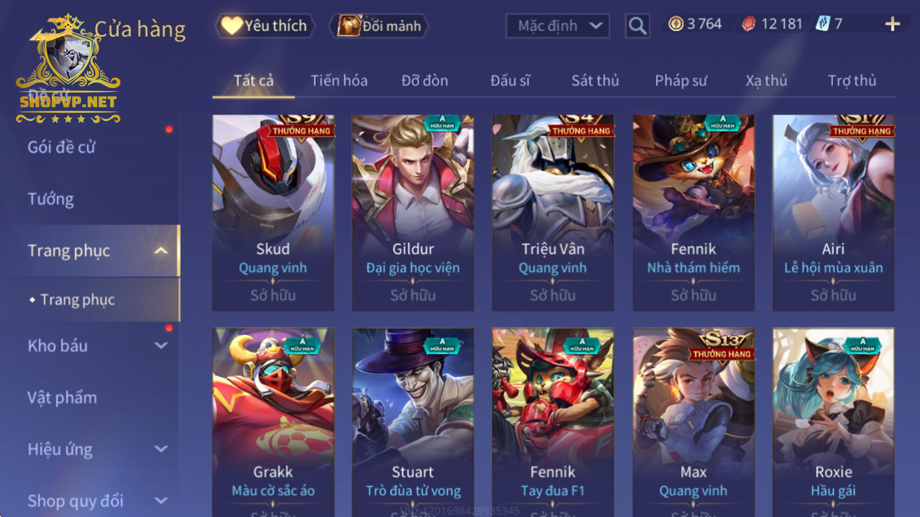Image resolution: width=920 pixels, height=517 pixels.
Task: Click the heart icon beside Yêu thích
Action: pos(231,25)
